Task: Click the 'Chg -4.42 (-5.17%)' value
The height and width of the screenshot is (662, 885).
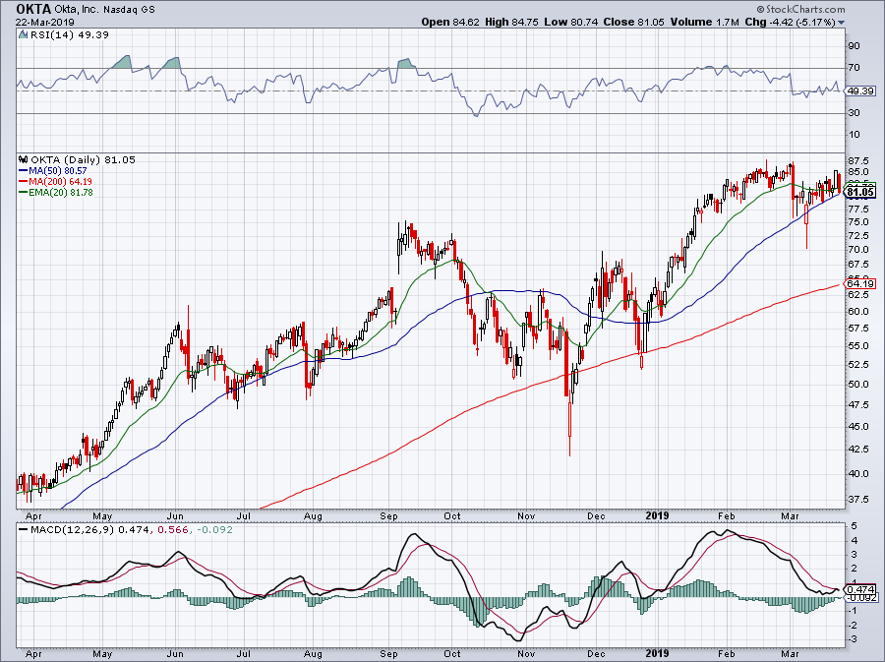Action: pyautogui.click(x=791, y=22)
